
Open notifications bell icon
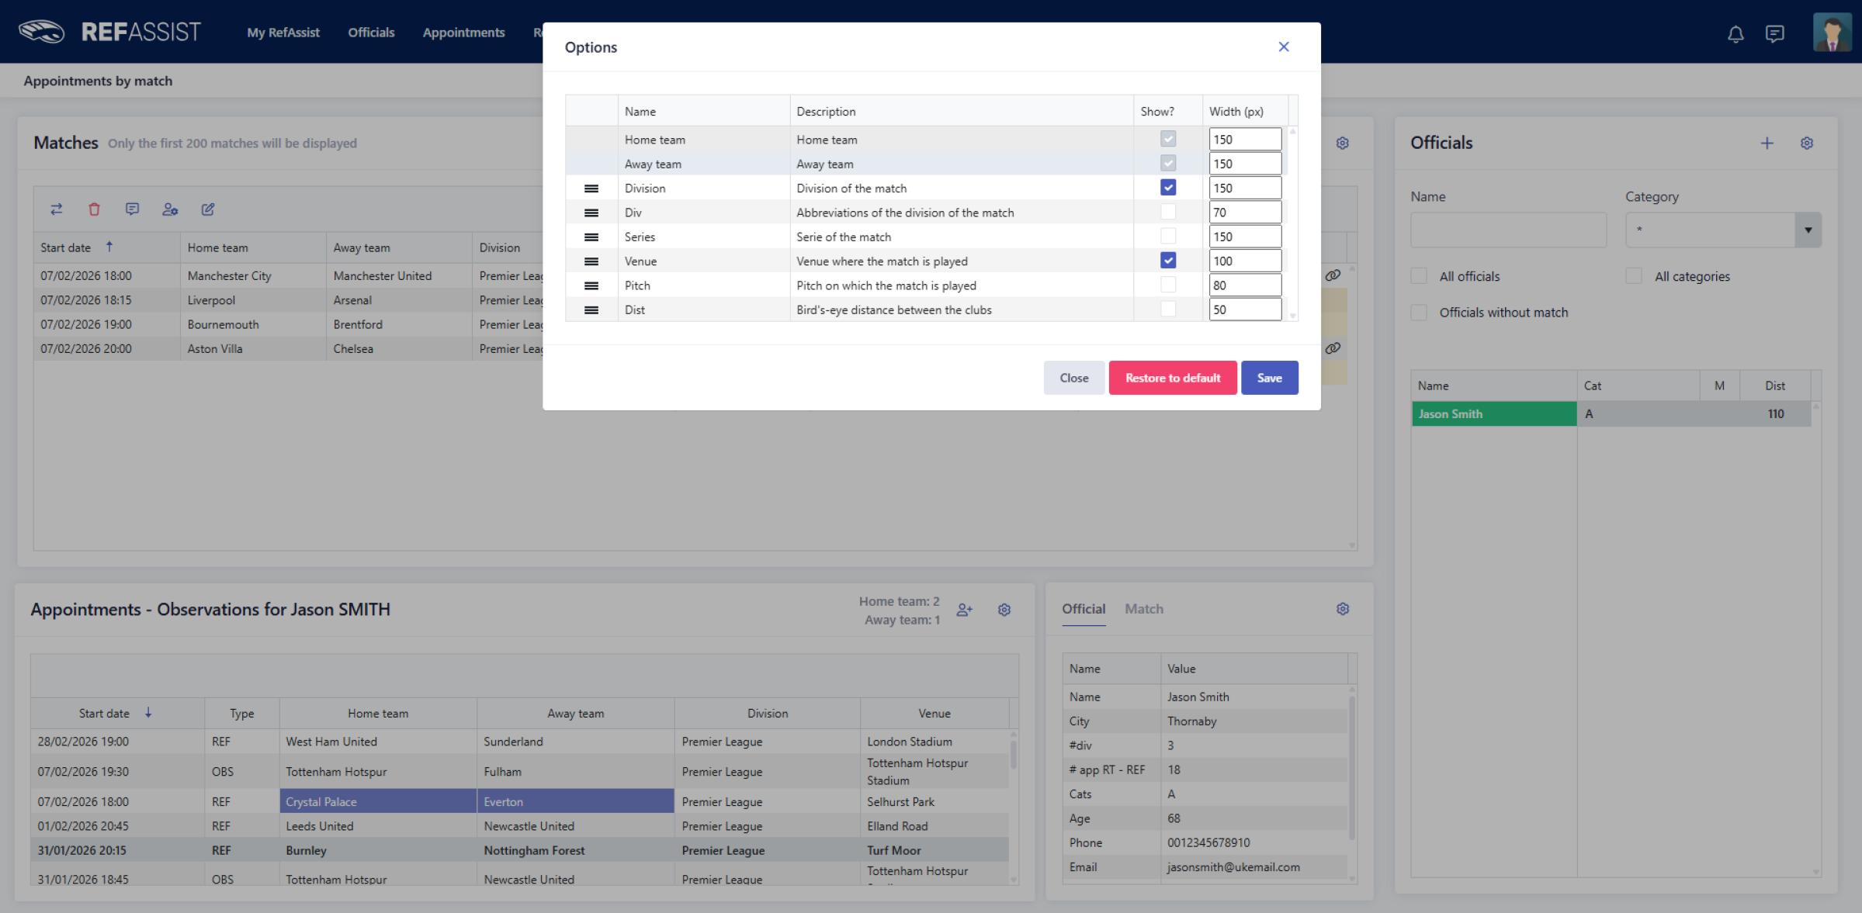1735,33
